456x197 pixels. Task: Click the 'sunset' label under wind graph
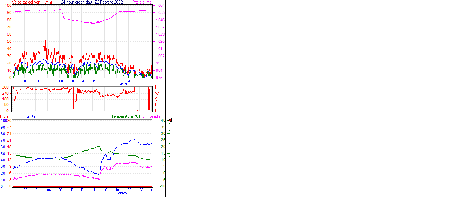click(123, 84)
